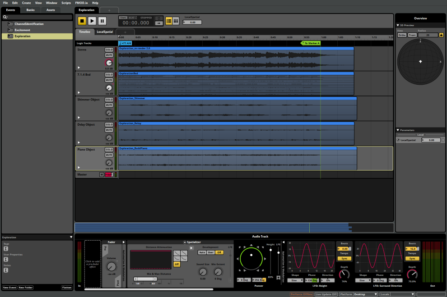Click the Min & Max Distance range slider
The height and width of the screenshot is (297, 447).
coord(145,279)
